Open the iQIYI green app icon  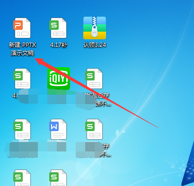click(59, 78)
